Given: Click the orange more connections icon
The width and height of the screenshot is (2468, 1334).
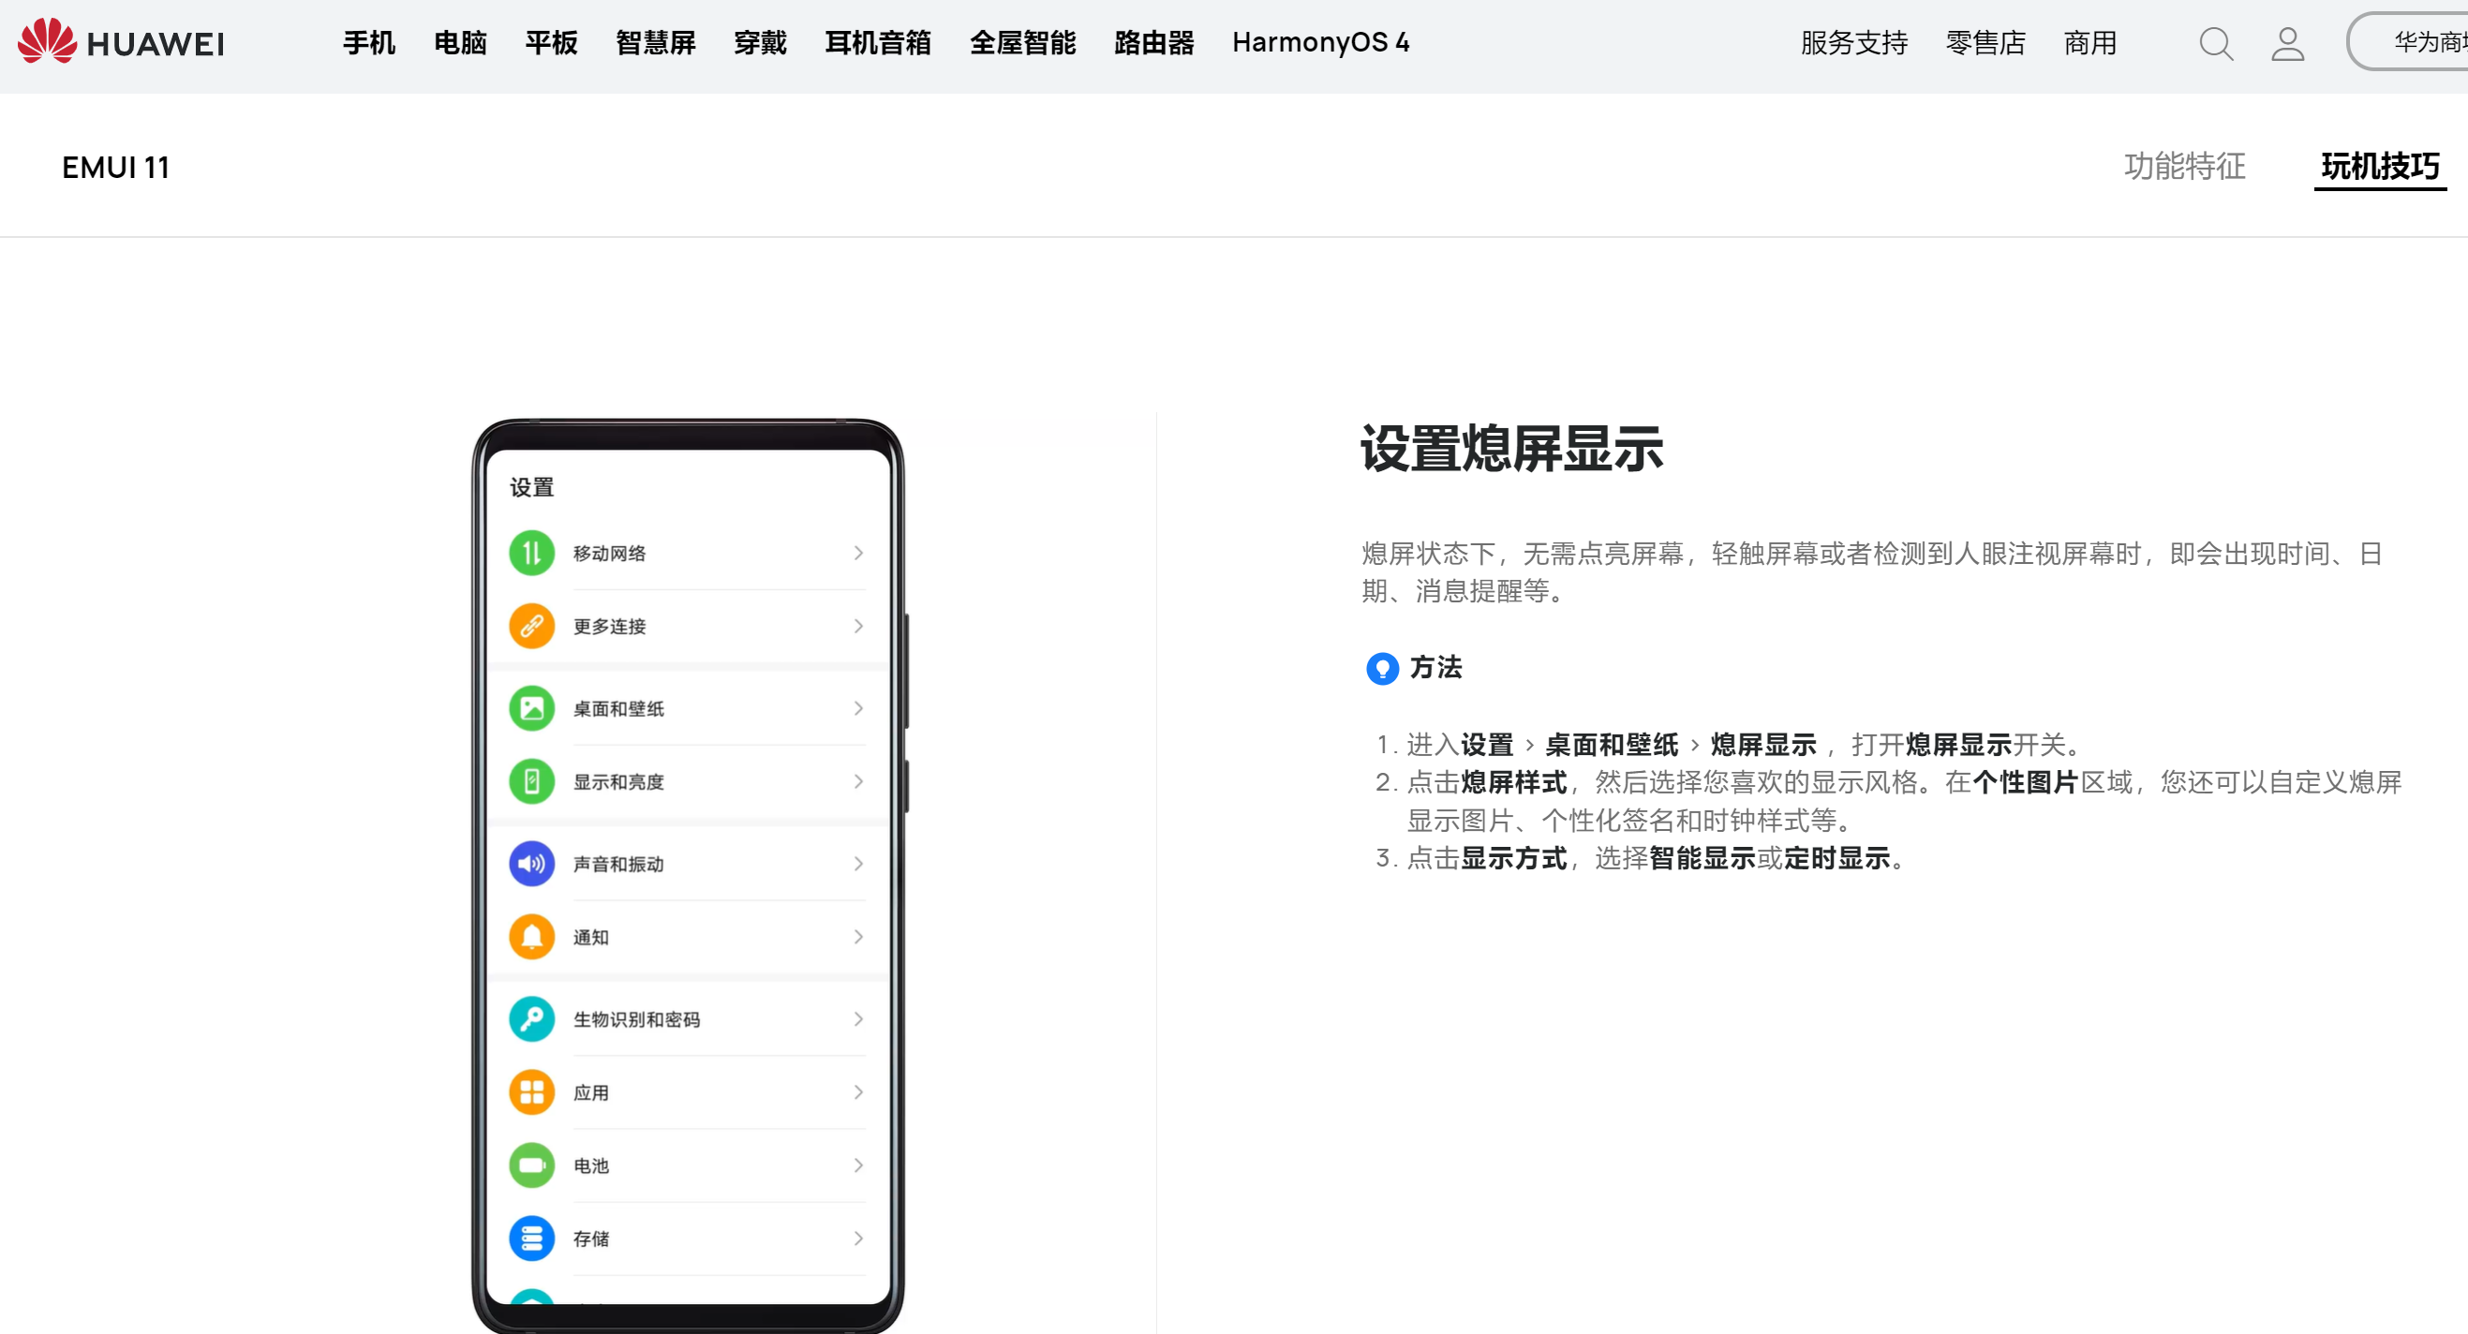Looking at the screenshot, I should pyautogui.click(x=531, y=627).
